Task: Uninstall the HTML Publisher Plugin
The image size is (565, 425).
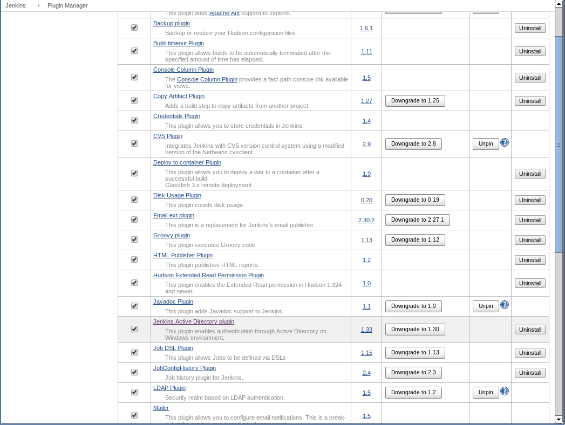Action: click(x=530, y=260)
